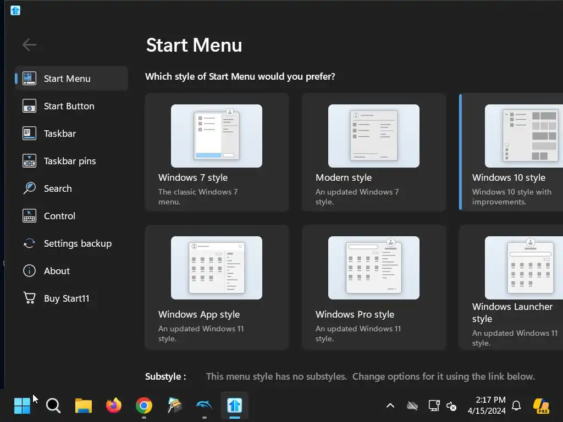The height and width of the screenshot is (422, 563).
Task: Click the 'Windows App style' title text
Action: [199, 314]
